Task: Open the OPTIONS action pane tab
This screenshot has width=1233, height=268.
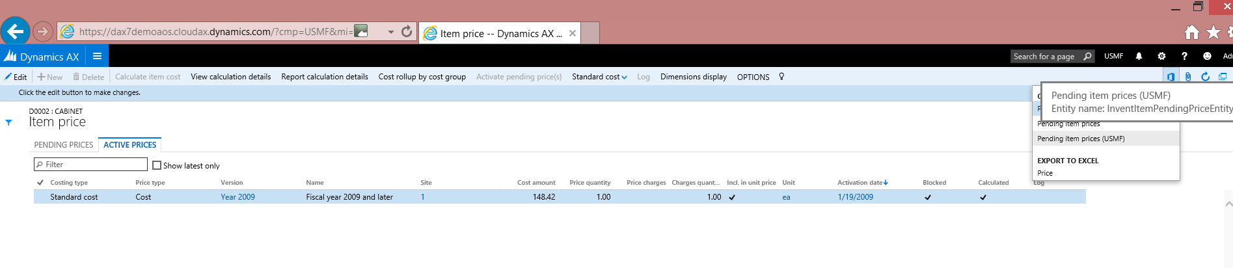Action: (753, 77)
